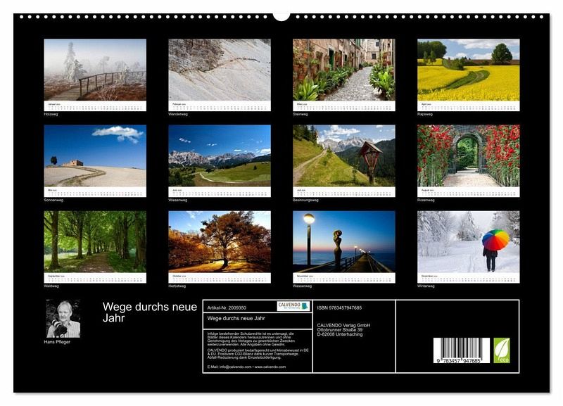
Task: Open the yellow rapeseed field Rapsweg photo
Action: point(468,70)
